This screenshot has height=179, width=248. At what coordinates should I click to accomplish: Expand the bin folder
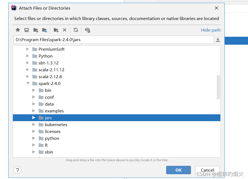pos(34,90)
